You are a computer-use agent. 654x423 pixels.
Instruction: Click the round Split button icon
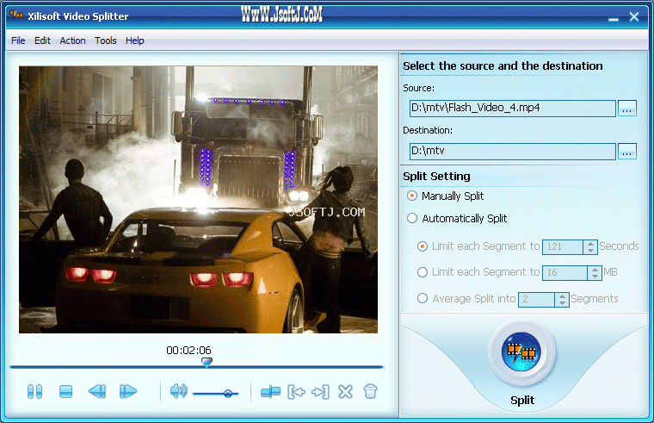click(x=521, y=352)
